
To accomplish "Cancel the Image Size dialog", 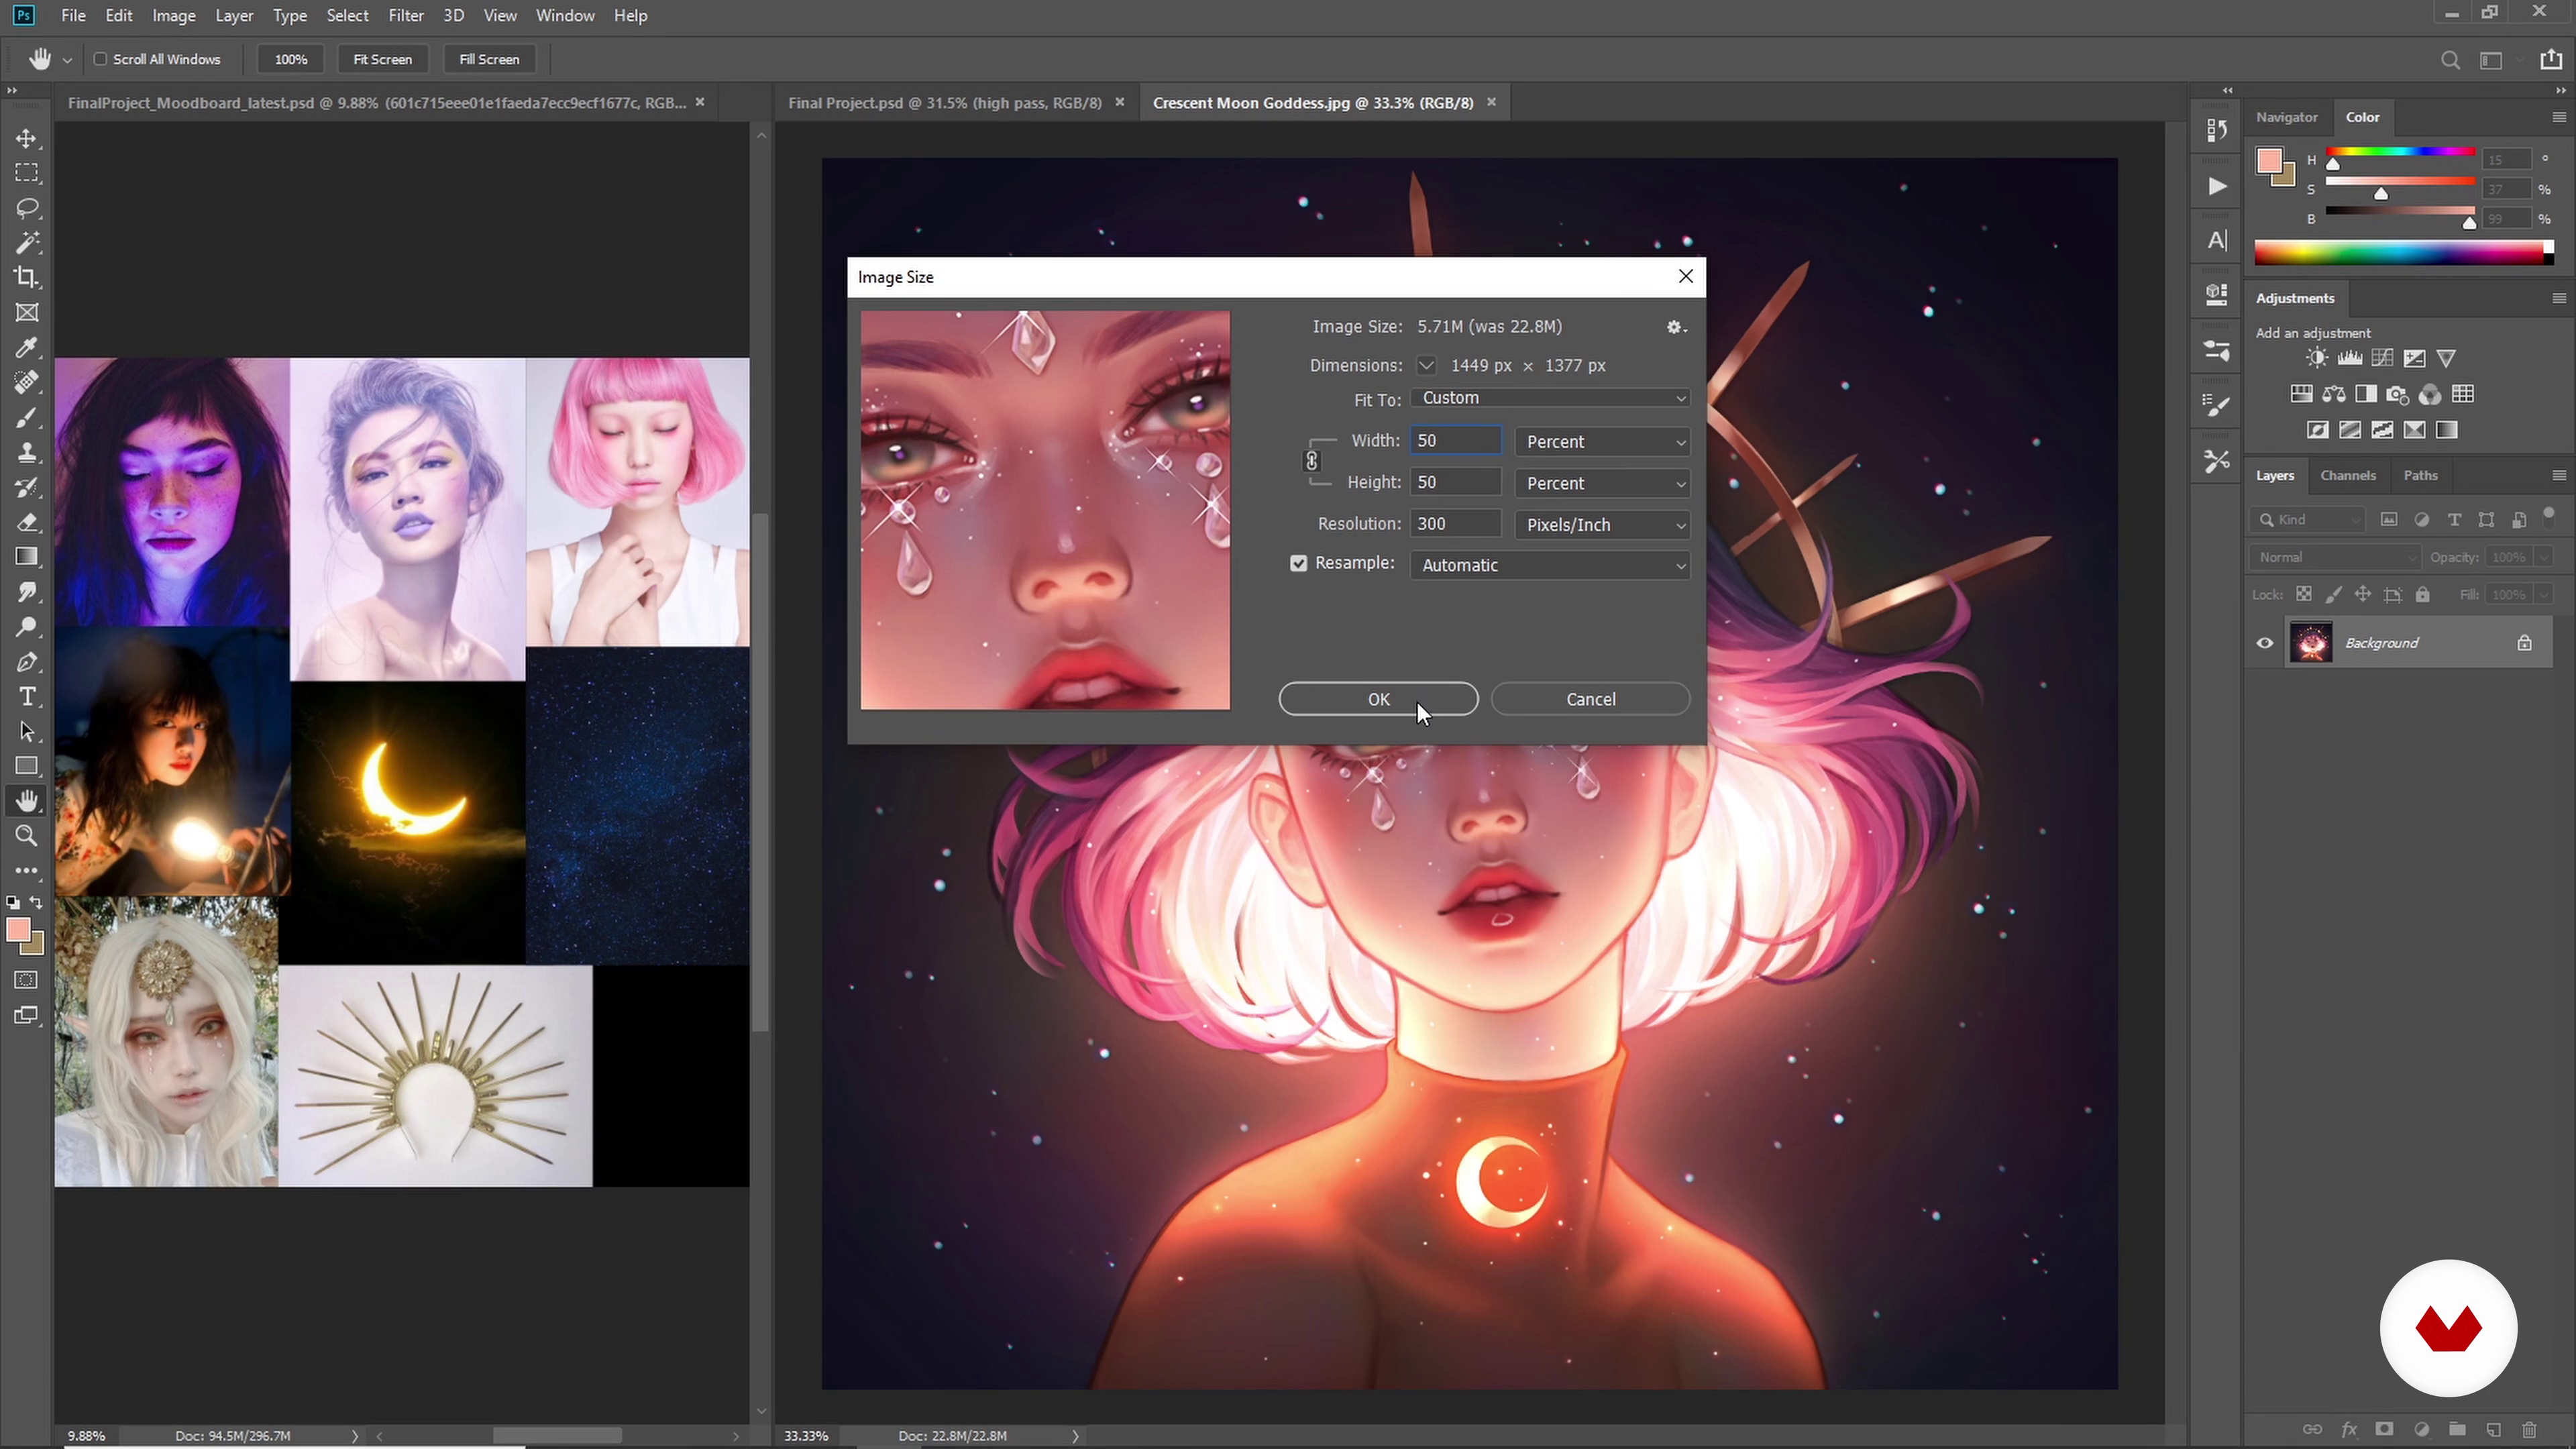I will point(1590,699).
